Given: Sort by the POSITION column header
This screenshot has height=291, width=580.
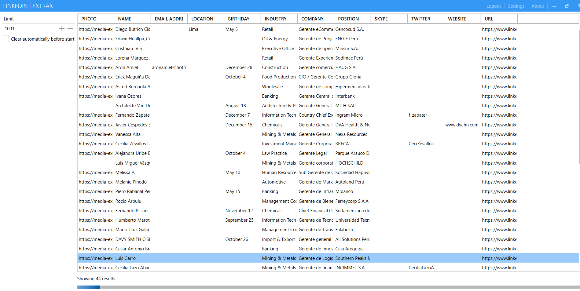Looking at the screenshot, I should coord(352,19).
